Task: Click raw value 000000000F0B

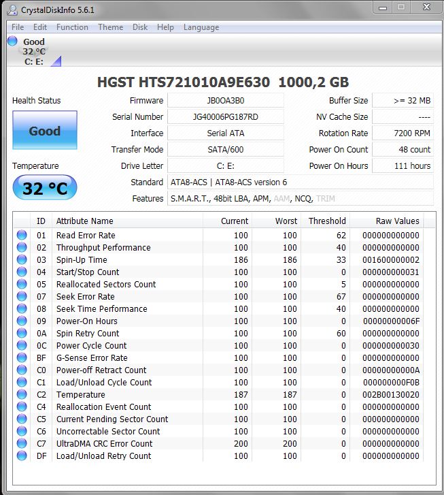Action: coord(391,382)
